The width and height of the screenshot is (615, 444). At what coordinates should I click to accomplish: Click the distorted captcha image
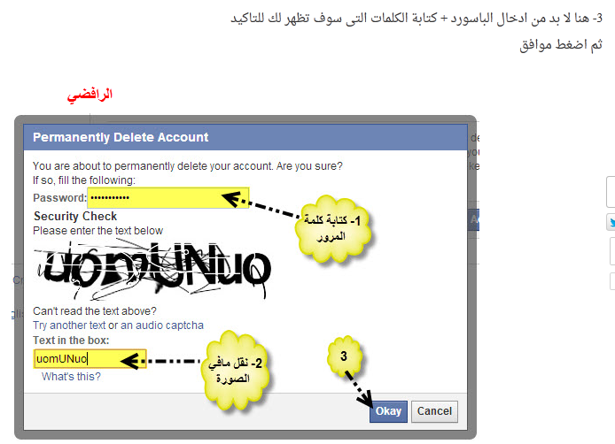pyautogui.click(x=152, y=270)
